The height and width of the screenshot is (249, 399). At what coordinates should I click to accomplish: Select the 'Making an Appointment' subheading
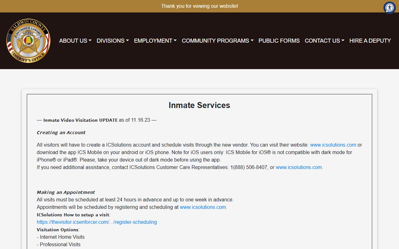(x=66, y=192)
